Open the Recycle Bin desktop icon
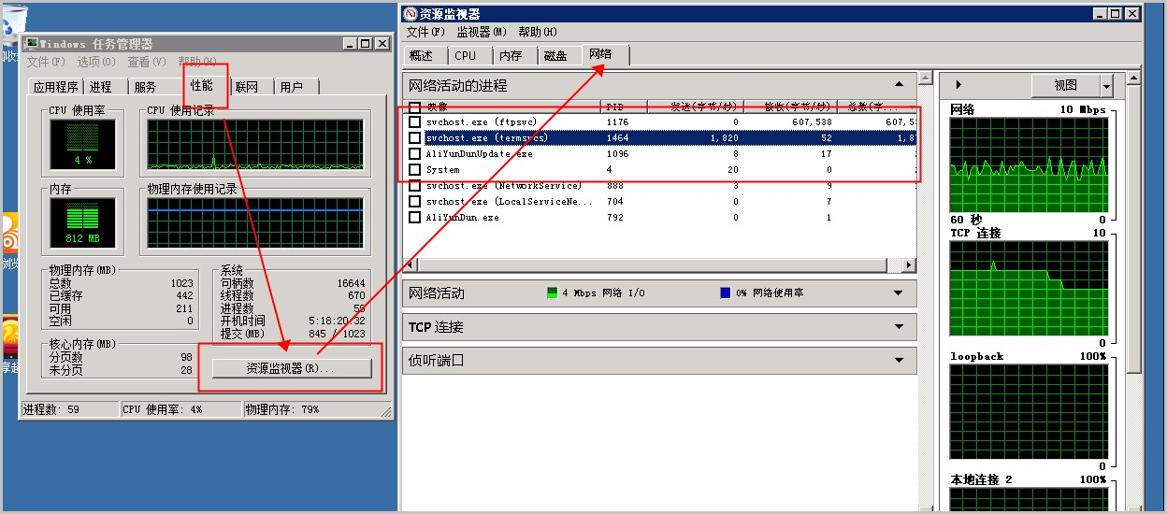Viewport: 1167px width, 514px height. (11, 26)
